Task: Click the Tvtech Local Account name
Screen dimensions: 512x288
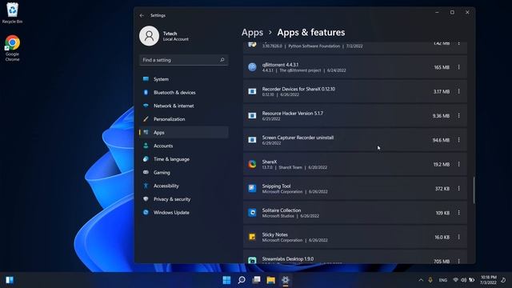Action: click(176, 36)
